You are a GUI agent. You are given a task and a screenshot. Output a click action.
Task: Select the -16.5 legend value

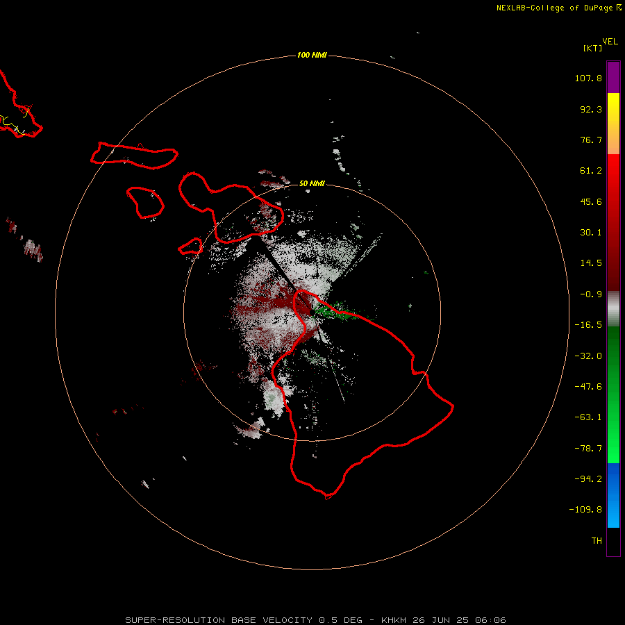pyautogui.click(x=588, y=325)
